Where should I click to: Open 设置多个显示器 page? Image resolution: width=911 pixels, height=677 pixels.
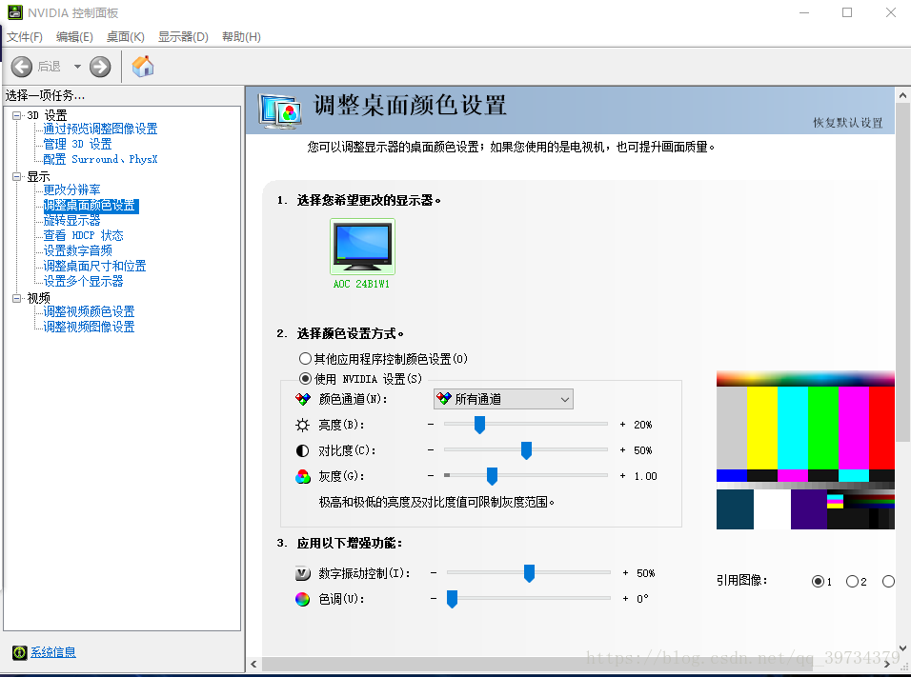(x=83, y=281)
